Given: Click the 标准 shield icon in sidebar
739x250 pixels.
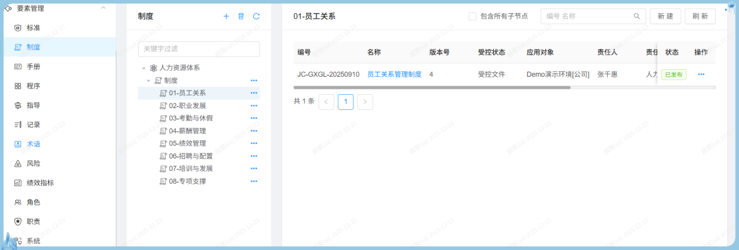Looking at the screenshot, I should coord(17,27).
